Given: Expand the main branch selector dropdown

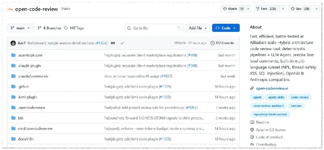Looking at the screenshot, I should [x=21, y=28].
